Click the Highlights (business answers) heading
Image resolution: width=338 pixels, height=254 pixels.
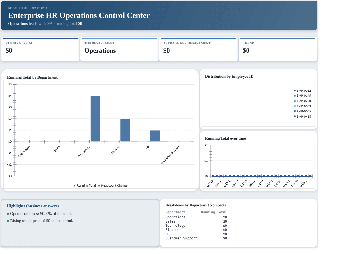[33, 206]
